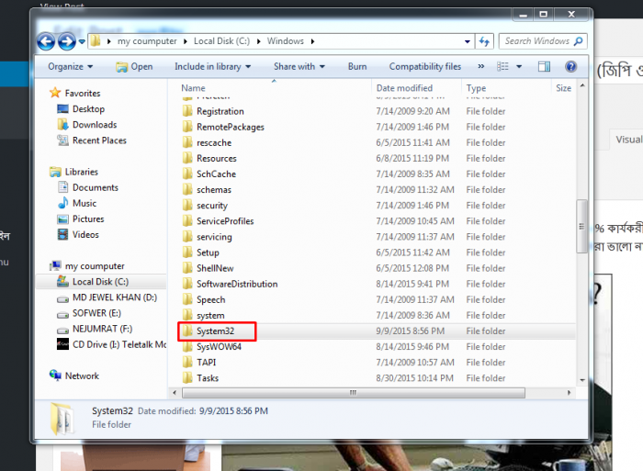The height and width of the screenshot is (471, 643).
Task: Sort by Date modified column
Action: tap(404, 88)
